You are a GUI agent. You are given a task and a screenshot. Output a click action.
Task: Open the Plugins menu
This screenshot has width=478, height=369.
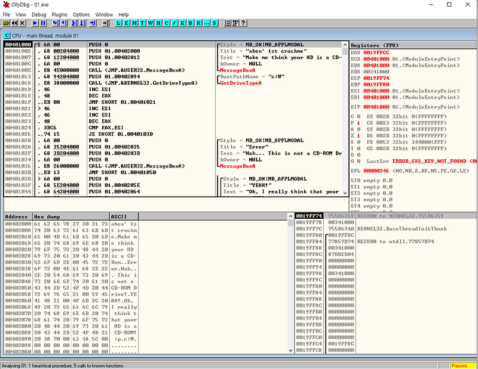coord(59,14)
